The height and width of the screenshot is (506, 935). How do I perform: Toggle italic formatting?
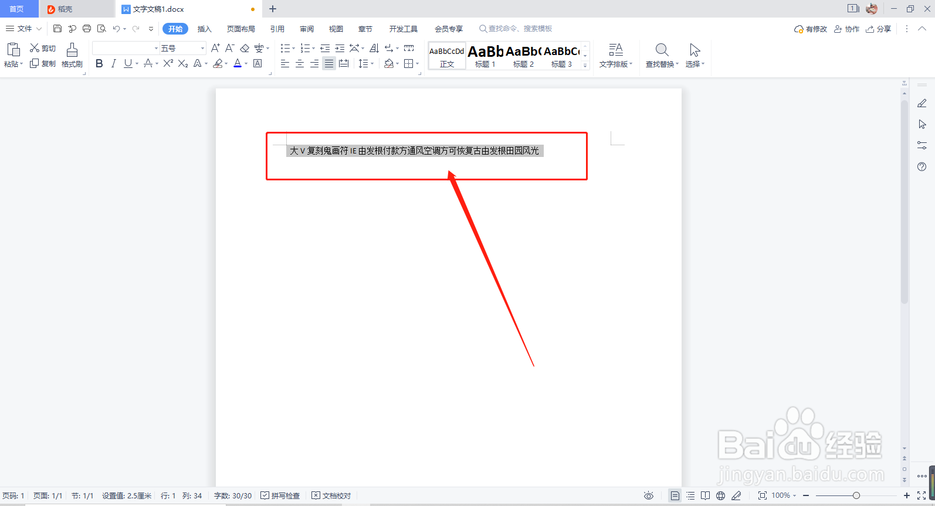pyautogui.click(x=114, y=63)
